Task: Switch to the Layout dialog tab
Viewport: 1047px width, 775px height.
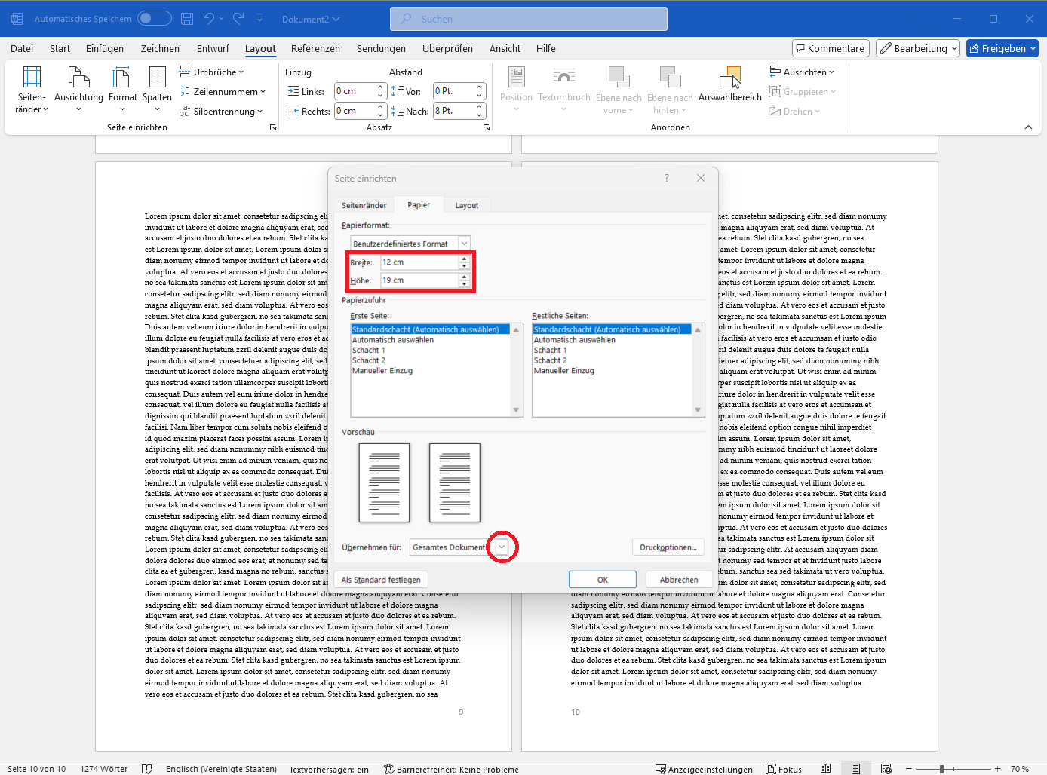Action: tap(467, 205)
